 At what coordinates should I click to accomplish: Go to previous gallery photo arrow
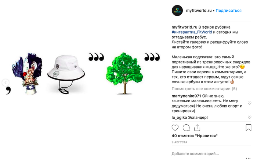point(6,82)
